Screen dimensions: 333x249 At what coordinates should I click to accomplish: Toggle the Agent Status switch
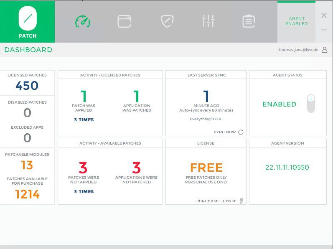[x=310, y=104]
